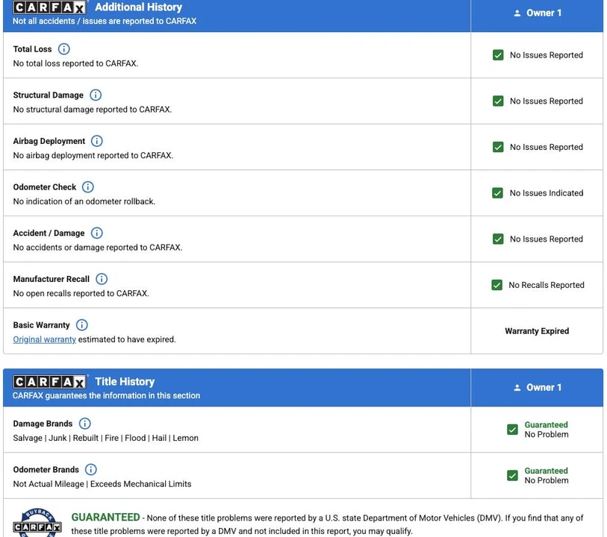This screenshot has height=537, width=607.
Task: Click 'No accidents or damage reported to CARFAX.'
Action: (x=98, y=248)
